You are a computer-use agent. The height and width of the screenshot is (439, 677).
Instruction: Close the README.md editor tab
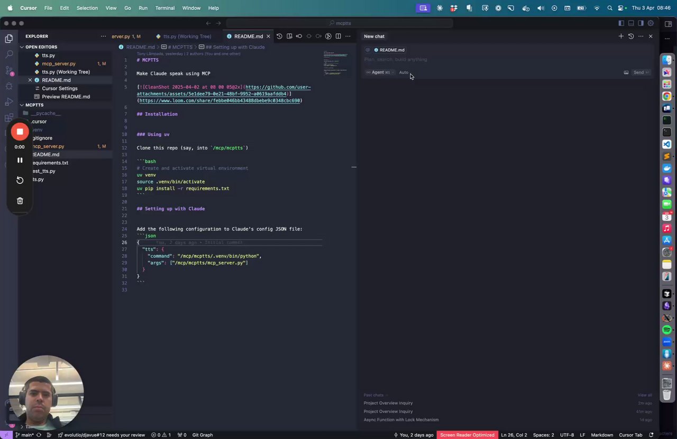tap(268, 36)
